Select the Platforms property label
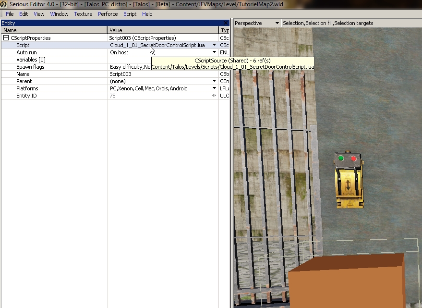422x308 pixels. (27, 88)
